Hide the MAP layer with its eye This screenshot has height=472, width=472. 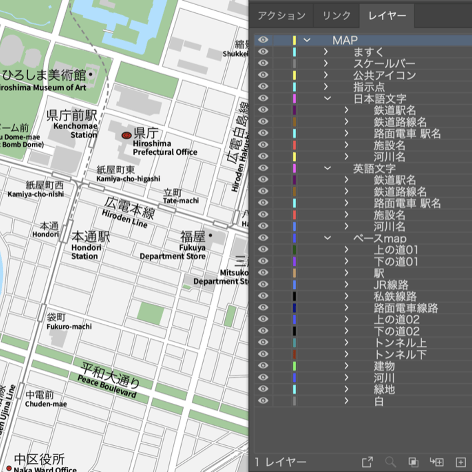(263, 40)
